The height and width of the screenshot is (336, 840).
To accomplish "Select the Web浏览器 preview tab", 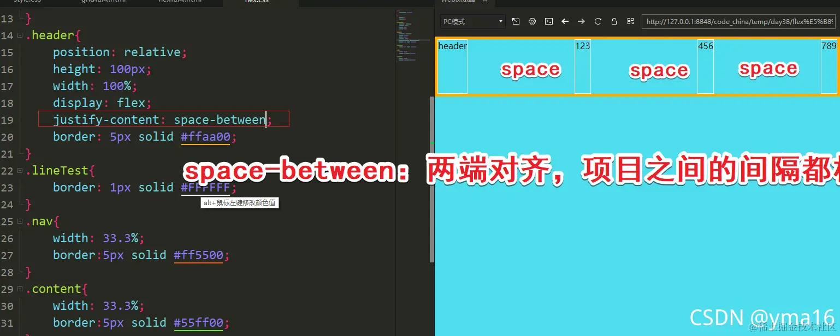I will point(459,2).
